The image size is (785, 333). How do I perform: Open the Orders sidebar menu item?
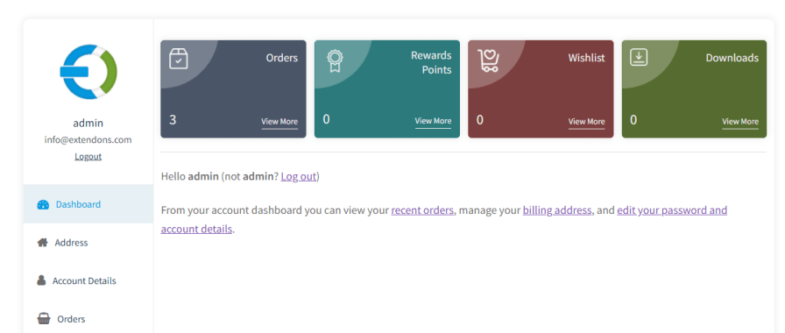[88, 319]
